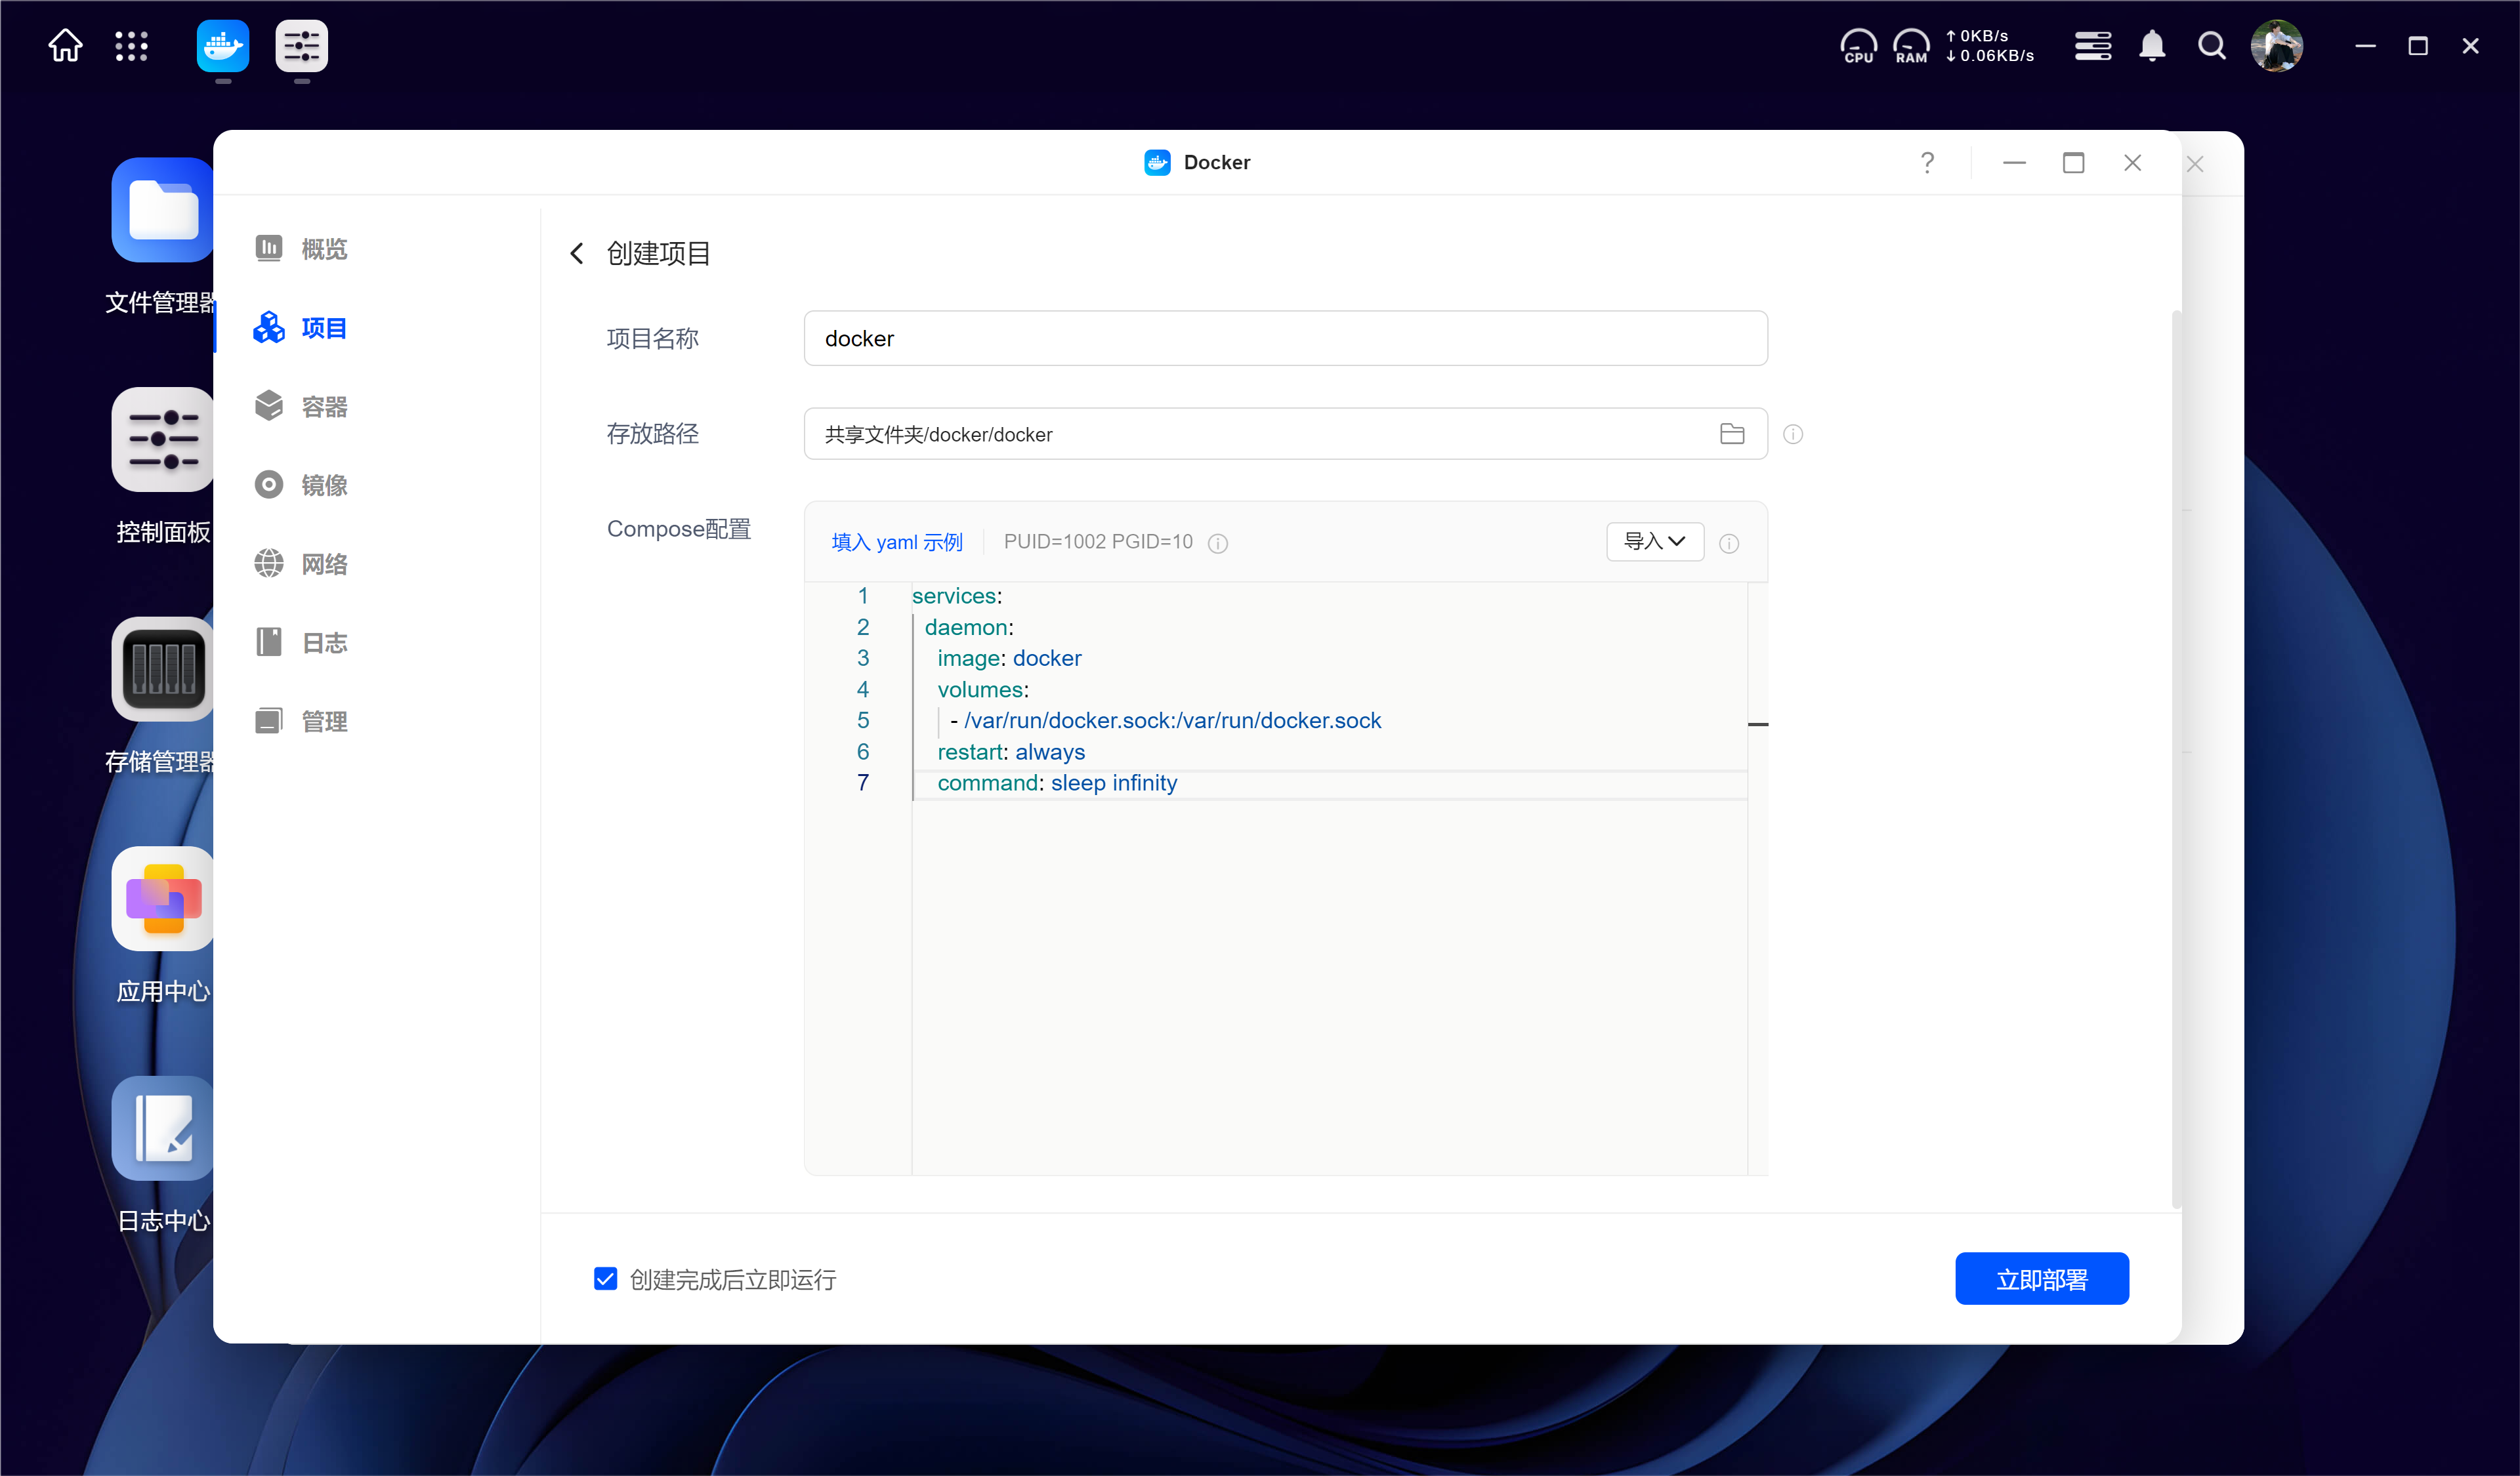This screenshot has width=2520, height=1476.
Task: Click 'daemon:' on line 2
Action: pyautogui.click(x=969, y=628)
